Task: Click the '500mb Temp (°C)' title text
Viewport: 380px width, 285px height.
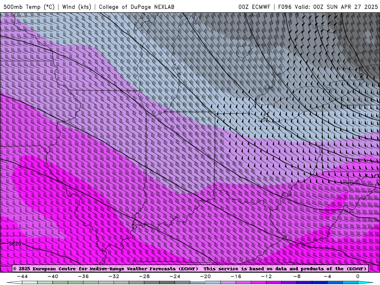Action: coord(29,7)
